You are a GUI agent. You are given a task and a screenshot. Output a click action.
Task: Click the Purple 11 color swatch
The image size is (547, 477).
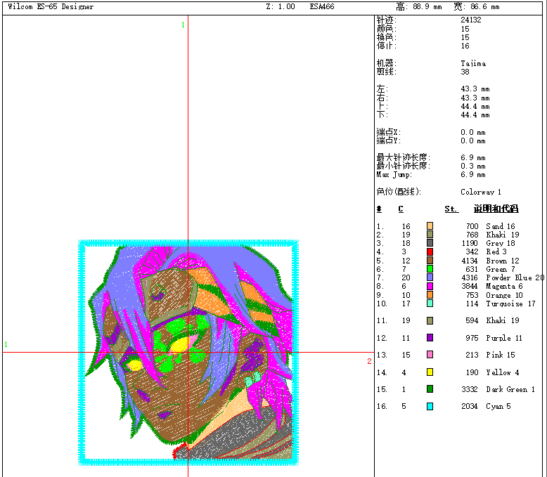[430, 337]
